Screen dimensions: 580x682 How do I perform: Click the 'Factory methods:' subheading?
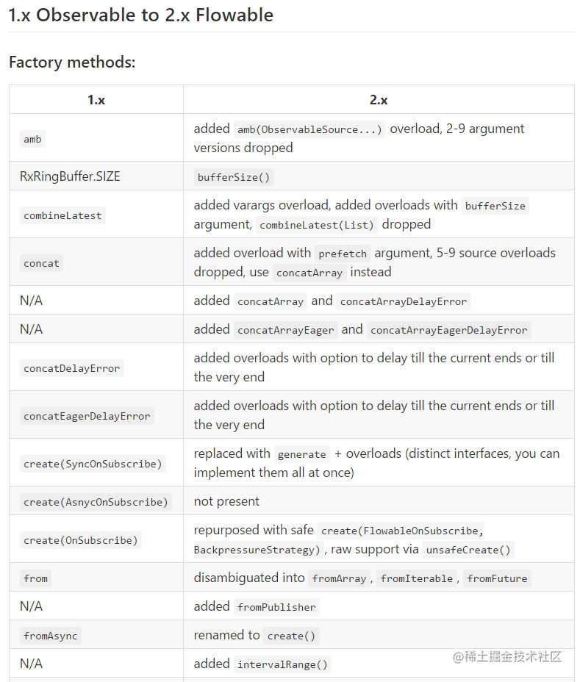pyautogui.click(x=72, y=62)
